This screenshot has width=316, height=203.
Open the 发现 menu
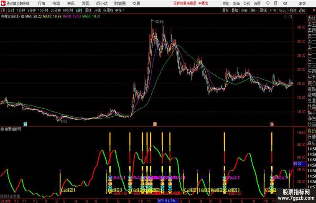coord(86,3)
